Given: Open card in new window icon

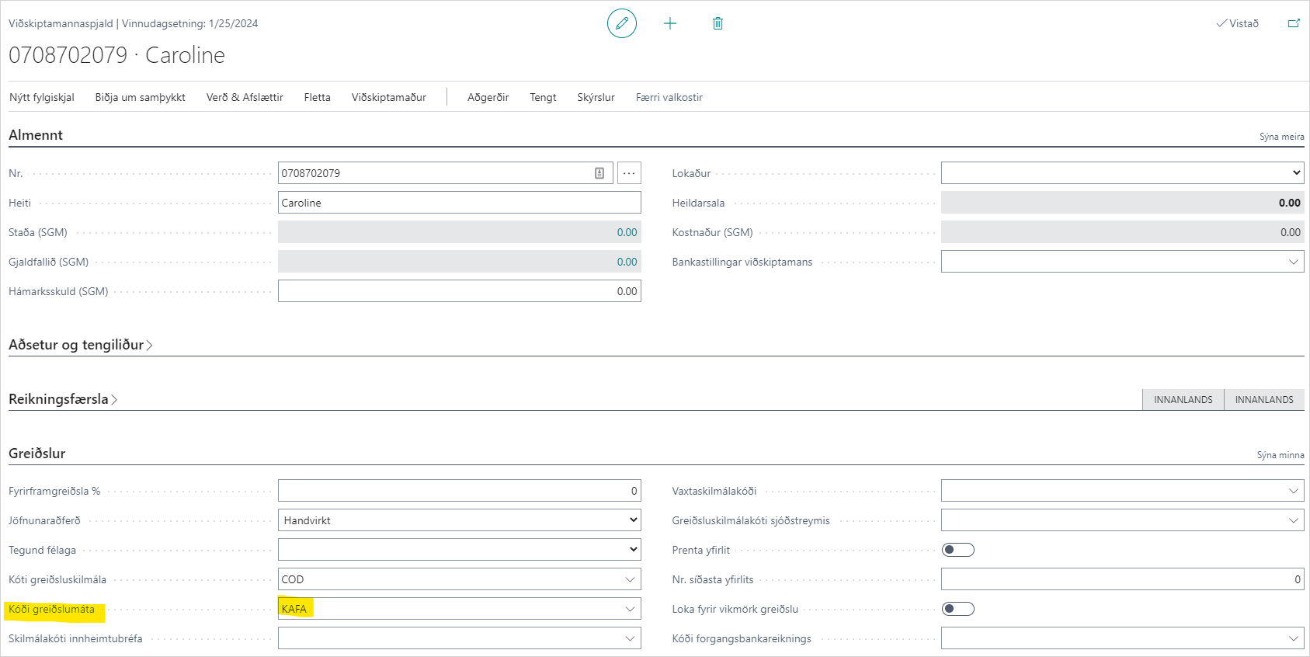Looking at the screenshot, I should click(x=1294, y=23).
